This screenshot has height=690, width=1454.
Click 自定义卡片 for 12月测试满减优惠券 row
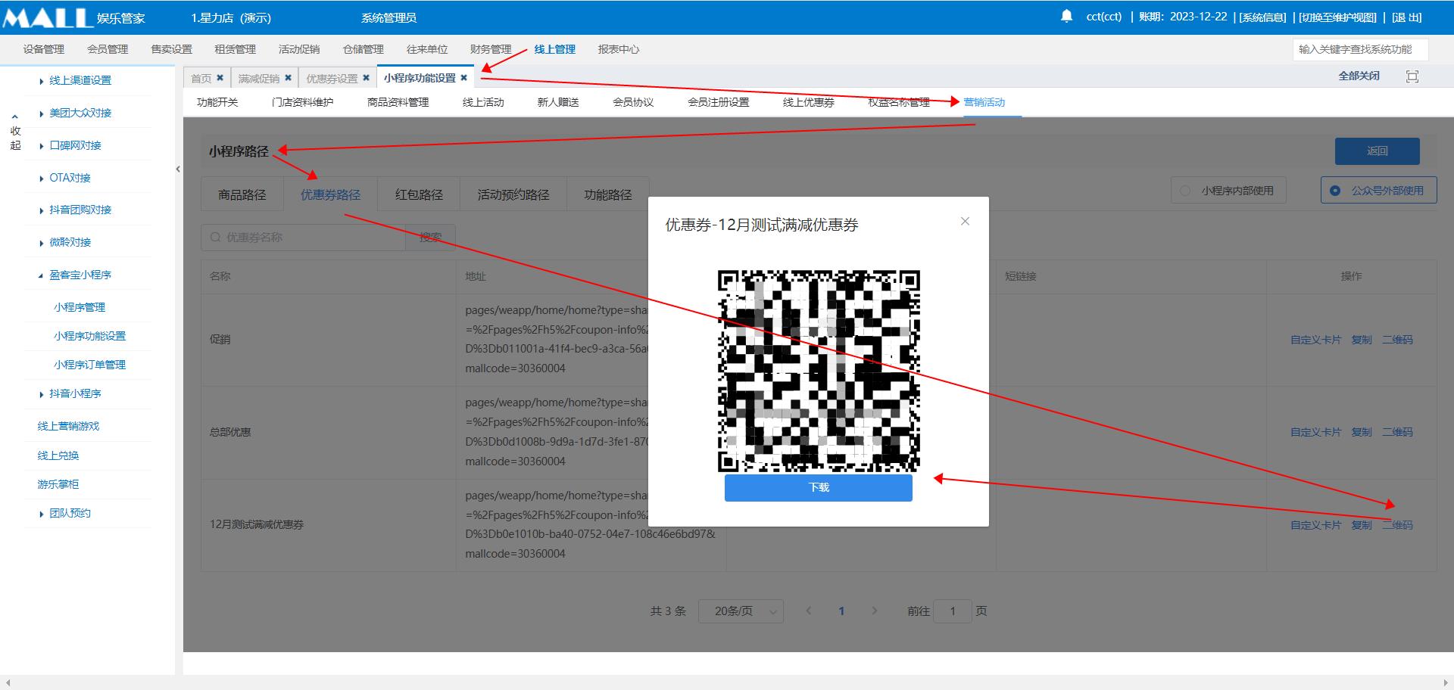tap(1315, 525)
